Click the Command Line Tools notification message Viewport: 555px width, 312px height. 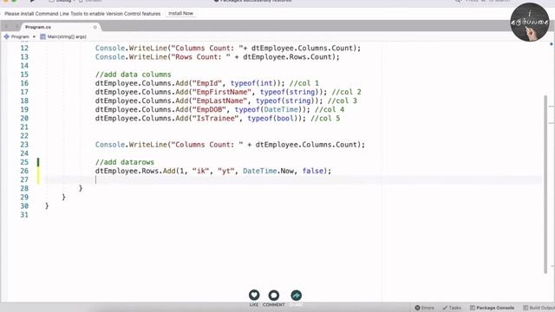[x=82, y=14]
